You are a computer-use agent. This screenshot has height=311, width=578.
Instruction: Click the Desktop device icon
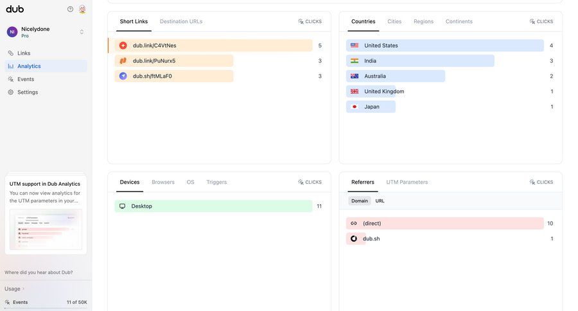[x=123, y=206]
